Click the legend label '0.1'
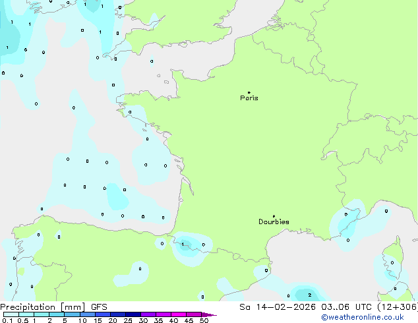This screenshot has height=323, width=418. point(7,320)
